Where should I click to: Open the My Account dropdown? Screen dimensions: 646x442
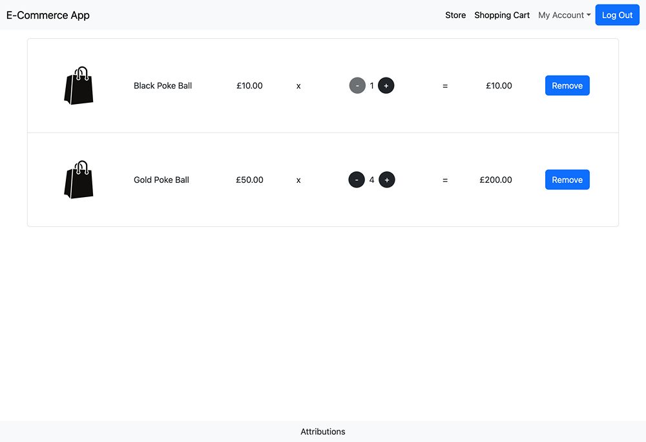click(x=564, y=15)
